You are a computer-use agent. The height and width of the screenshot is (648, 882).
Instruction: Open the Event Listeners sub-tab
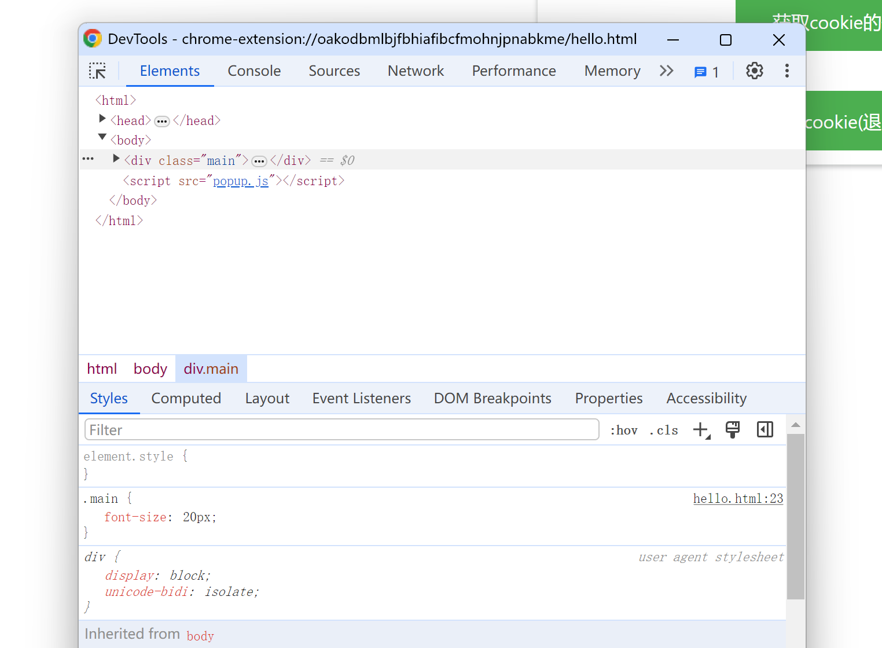pyautogui.click(x=362, y=399)
